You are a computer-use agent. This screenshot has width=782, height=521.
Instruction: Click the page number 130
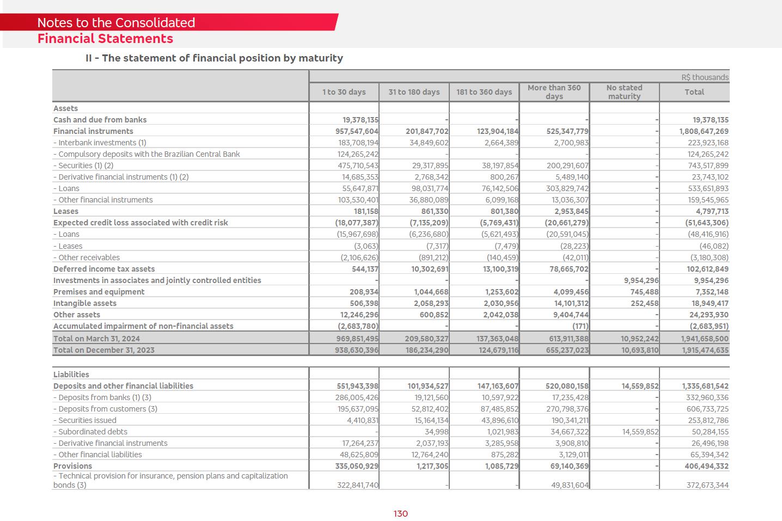(x=400, y=514)
